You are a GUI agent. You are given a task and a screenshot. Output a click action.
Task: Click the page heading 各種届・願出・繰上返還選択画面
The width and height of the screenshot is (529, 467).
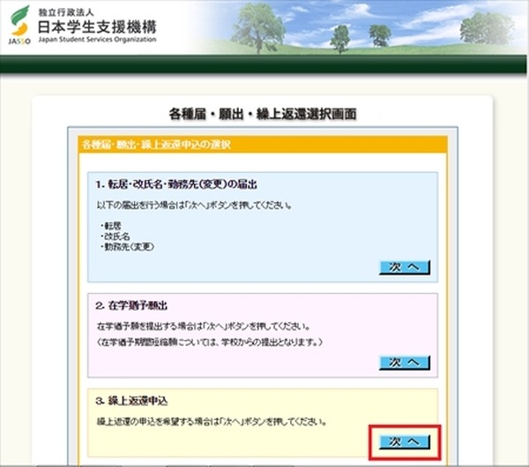pyautogui.click(x=263, y=114)
